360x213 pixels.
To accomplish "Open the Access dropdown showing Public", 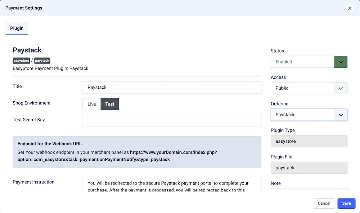I will pyautogui.click(x=302, y=88).
